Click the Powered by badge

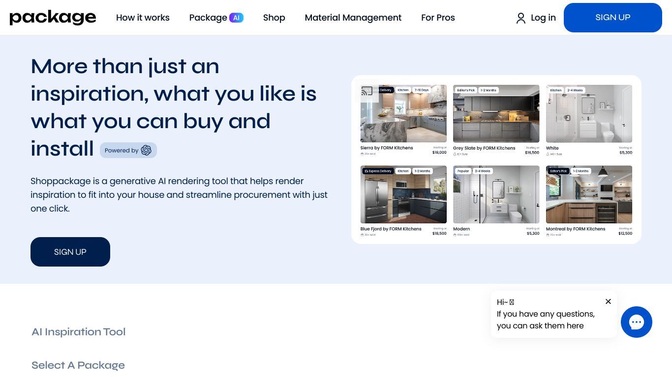[128, 150]
